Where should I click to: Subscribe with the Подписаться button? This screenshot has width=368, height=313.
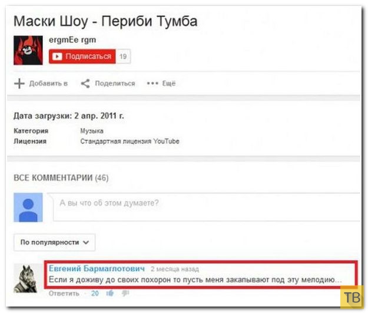[82, 57]
